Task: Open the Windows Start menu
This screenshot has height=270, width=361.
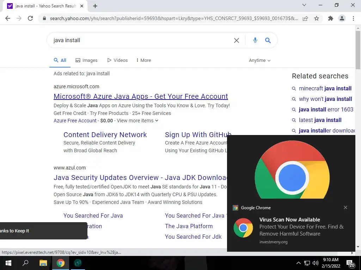Action: 8,263
